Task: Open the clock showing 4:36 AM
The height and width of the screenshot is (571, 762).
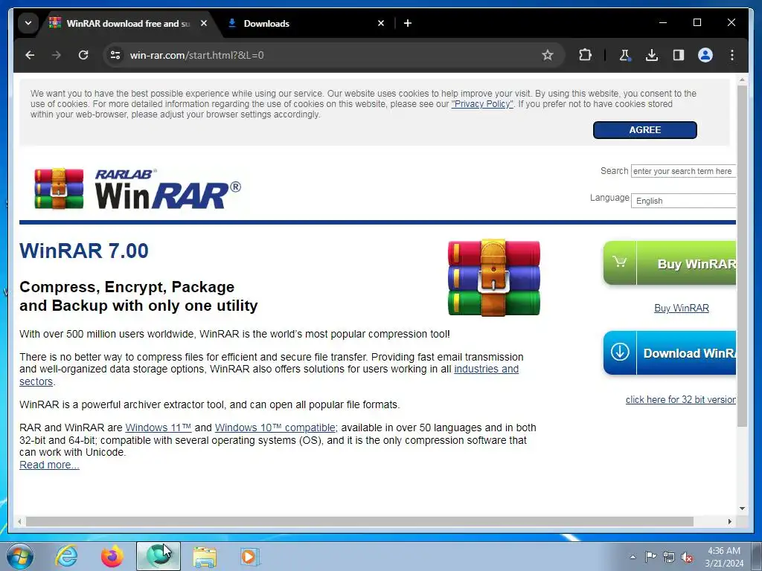Action: (724, 557)
